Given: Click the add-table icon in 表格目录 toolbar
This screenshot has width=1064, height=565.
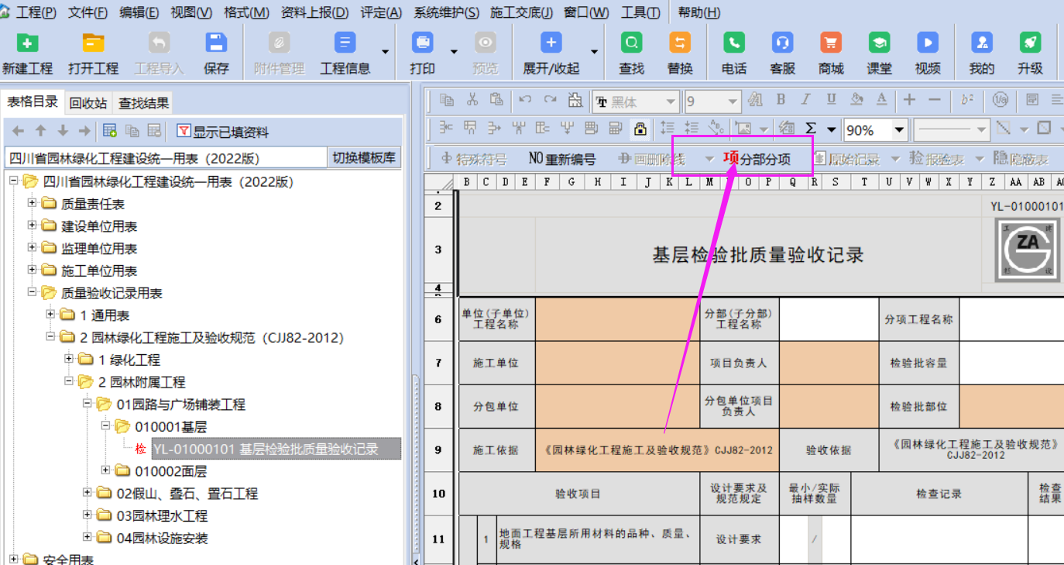Looking at the screenshot, I should click(x=110, y=131).
